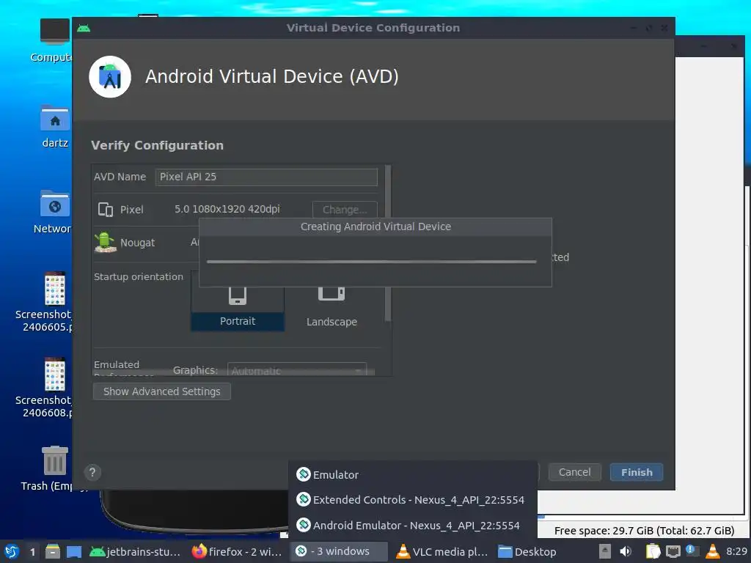Click the Screenshot 2406608 file icon
This screenshot has height=563, width=751.
(x=54, y=375)
